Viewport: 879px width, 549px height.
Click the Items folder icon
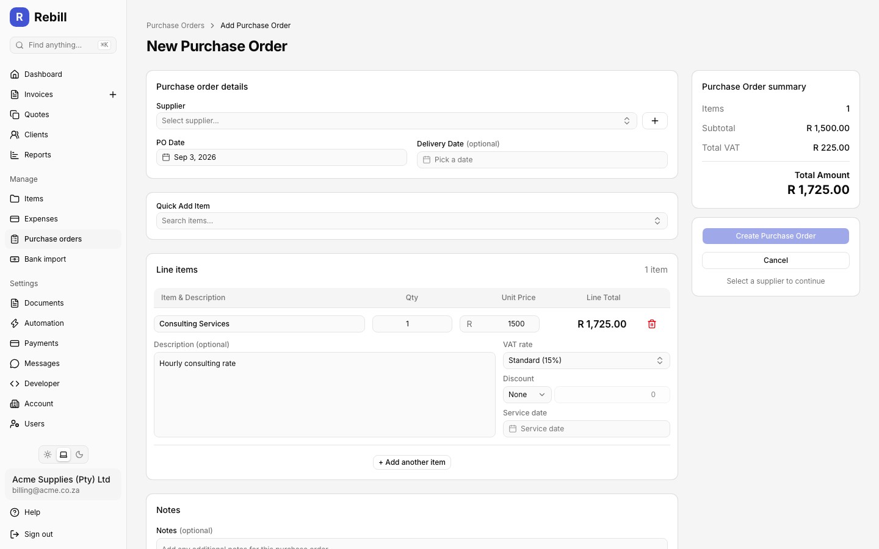pyautogui.click(x=15, y=199)
